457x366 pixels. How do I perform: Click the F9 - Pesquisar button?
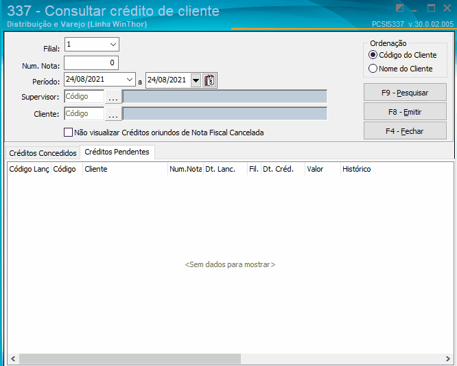(x=405, y=93)
